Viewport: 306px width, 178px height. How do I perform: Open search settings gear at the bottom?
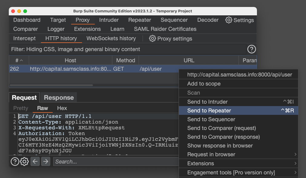(x=24, y=162)
